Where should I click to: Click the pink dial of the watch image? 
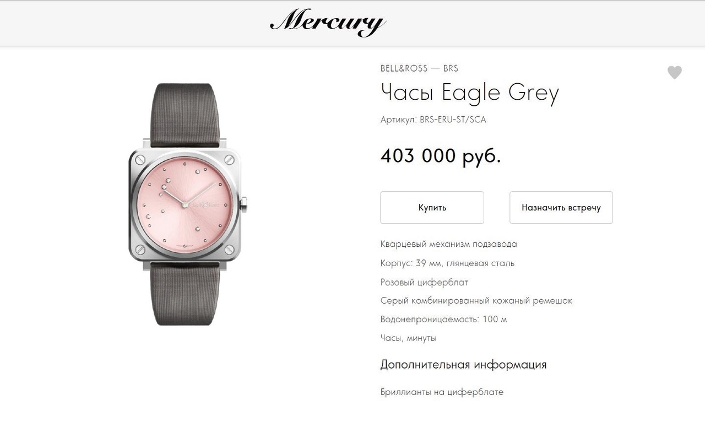pyautogui.click(x=185, y=205)
